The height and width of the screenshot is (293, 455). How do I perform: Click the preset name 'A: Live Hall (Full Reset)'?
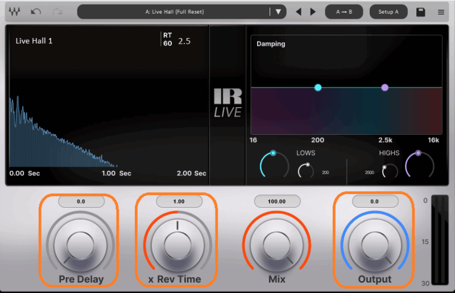tap(175, 12)
